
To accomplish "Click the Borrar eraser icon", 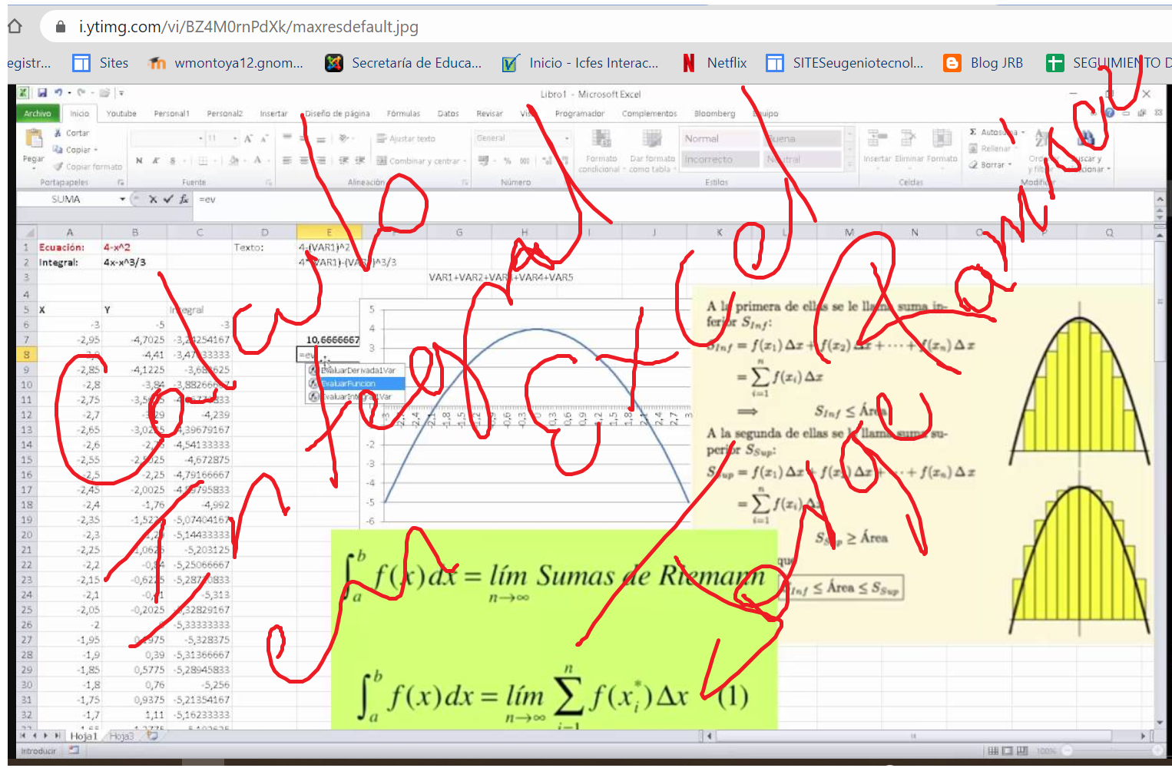I will (x=972, y=165).
